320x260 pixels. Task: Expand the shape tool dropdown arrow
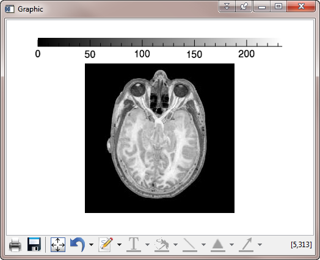click(x=231, y=245)
